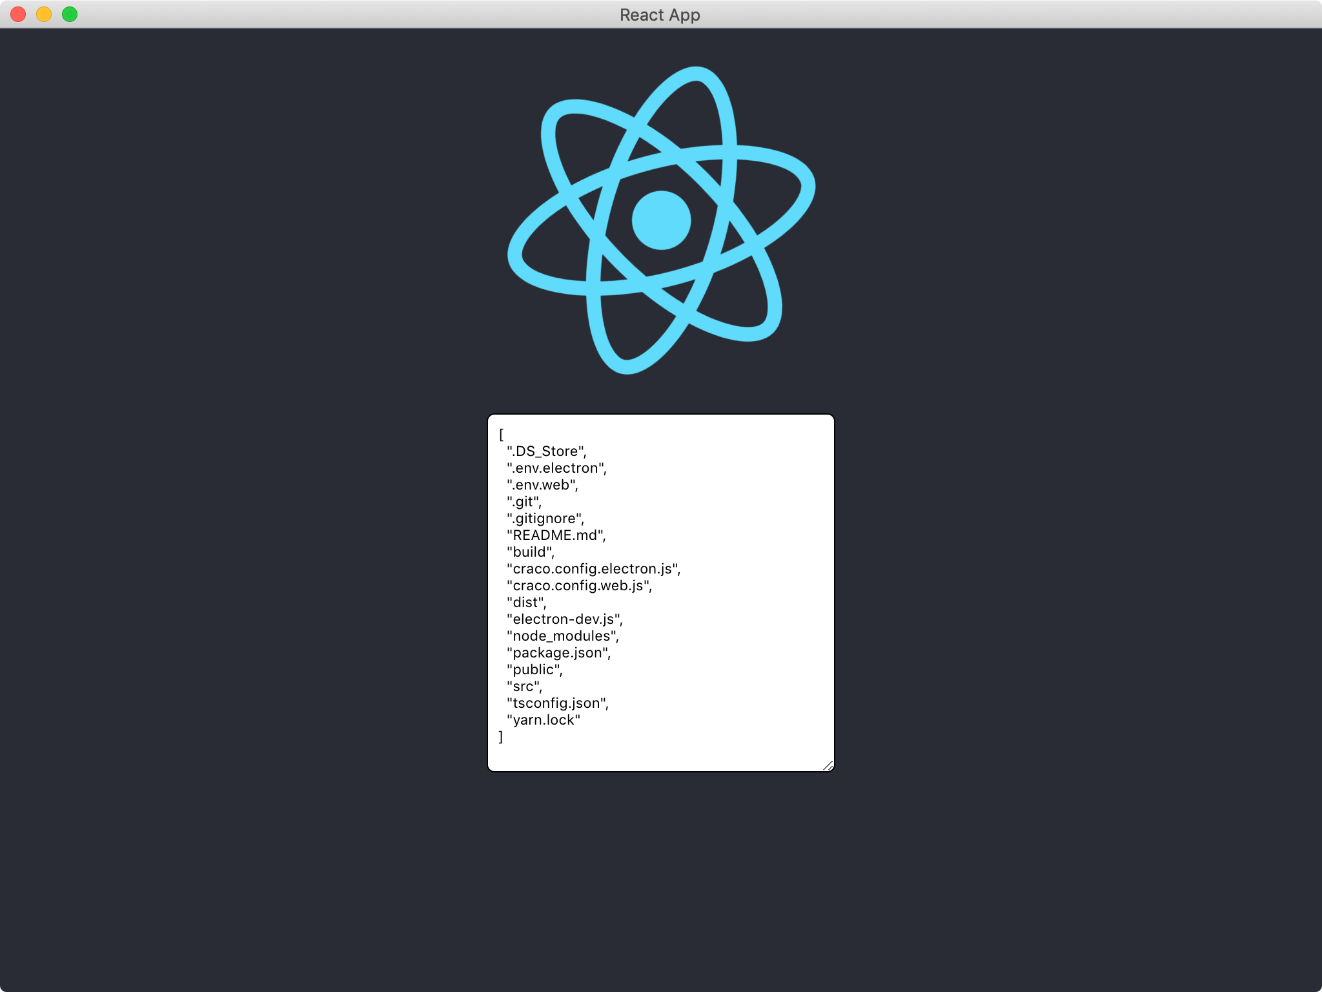Click the center nucleus of React logo
This screenshot has height=992, width=1322.
tap(661, 220)
